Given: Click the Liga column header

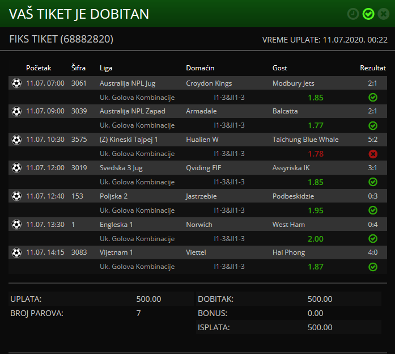Looking at the screenshot, I should click(106, 68).
